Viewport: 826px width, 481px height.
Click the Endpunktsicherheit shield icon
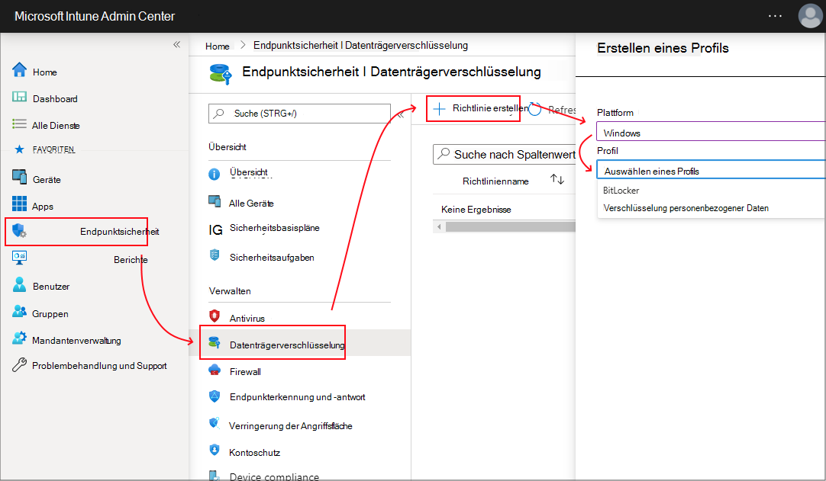(x=20, y=230)
